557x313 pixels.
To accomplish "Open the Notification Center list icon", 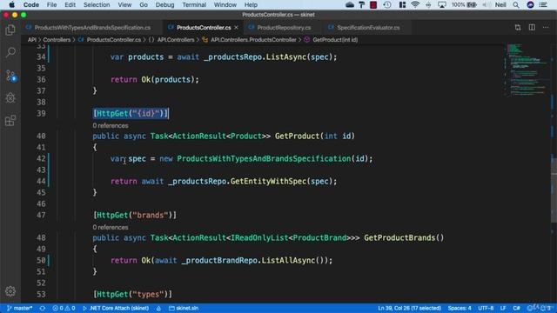I will point(543,4).
